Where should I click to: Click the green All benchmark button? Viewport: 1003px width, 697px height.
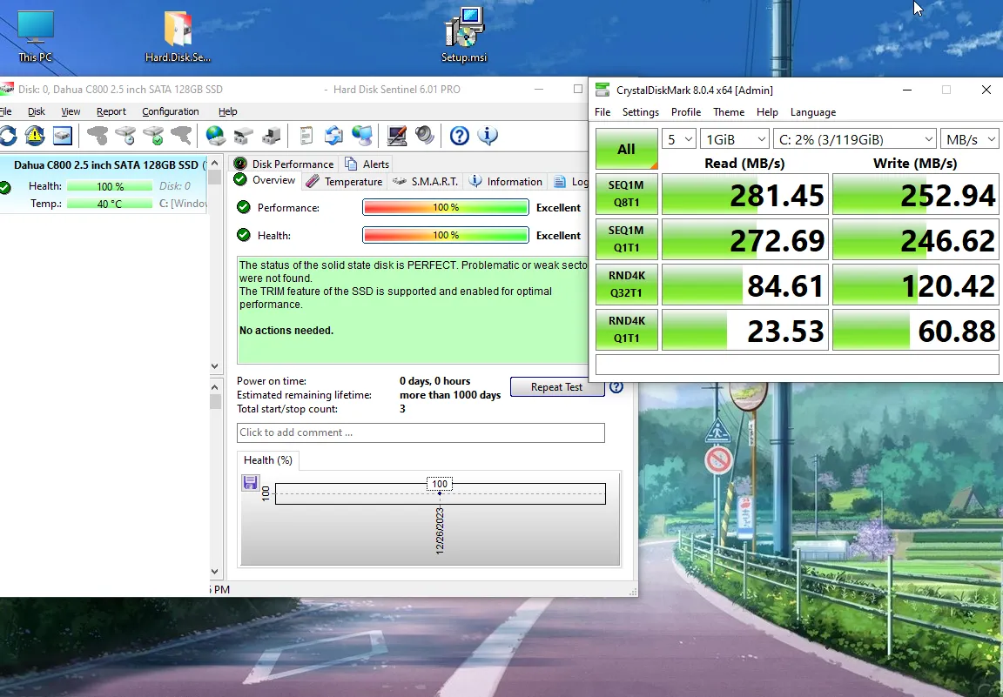click(x=626, y=149)
